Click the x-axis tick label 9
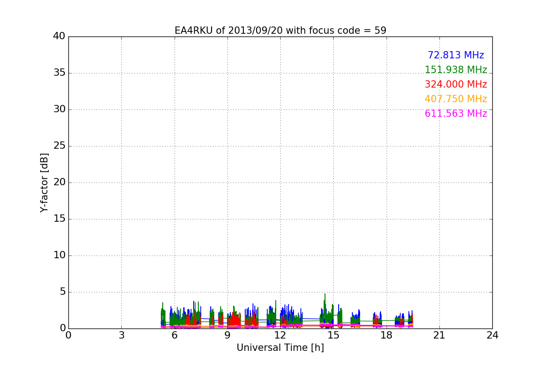This screenshot has width=547, height=365. click(227, 335)
